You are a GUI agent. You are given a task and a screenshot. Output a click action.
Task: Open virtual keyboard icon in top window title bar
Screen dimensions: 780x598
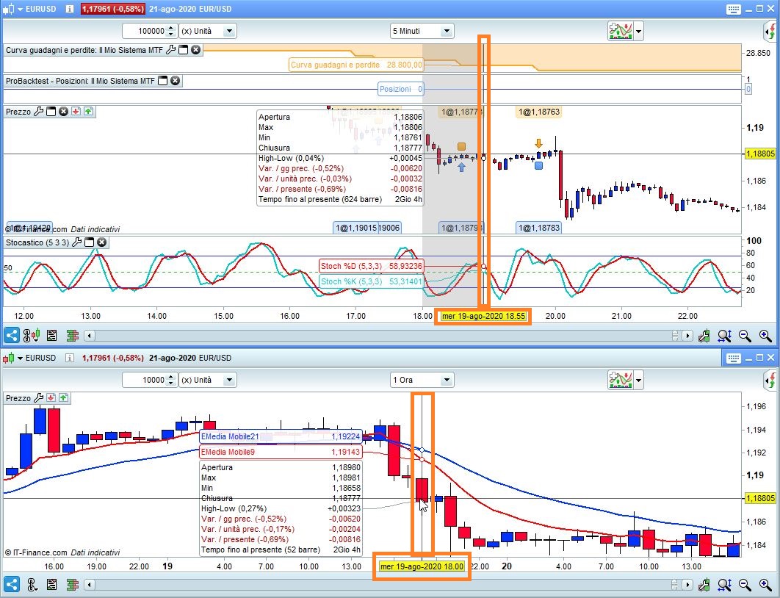pos(733,9)
